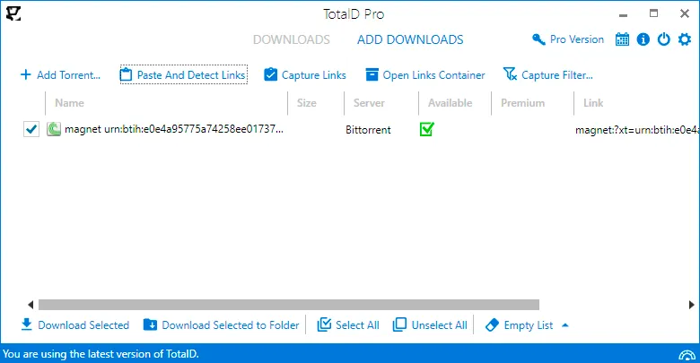
Task: Click the horizontal scrollbar thumb
Action: tap(289, 305)
